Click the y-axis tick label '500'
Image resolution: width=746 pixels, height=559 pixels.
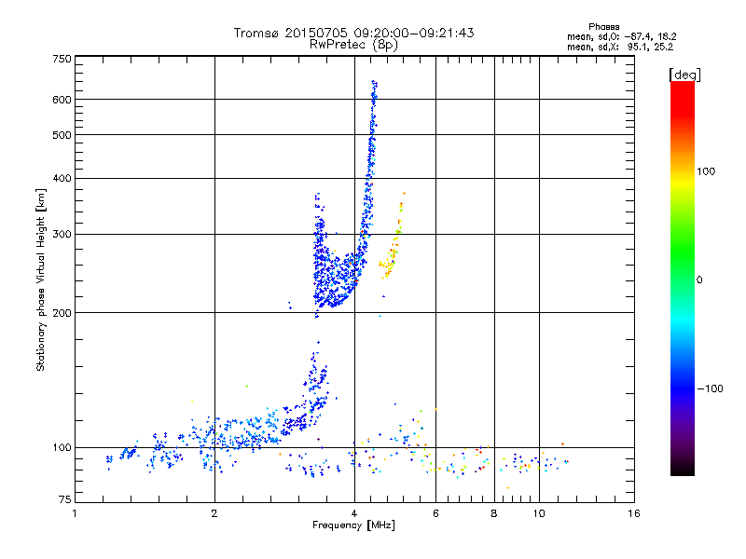coord(62,135)
